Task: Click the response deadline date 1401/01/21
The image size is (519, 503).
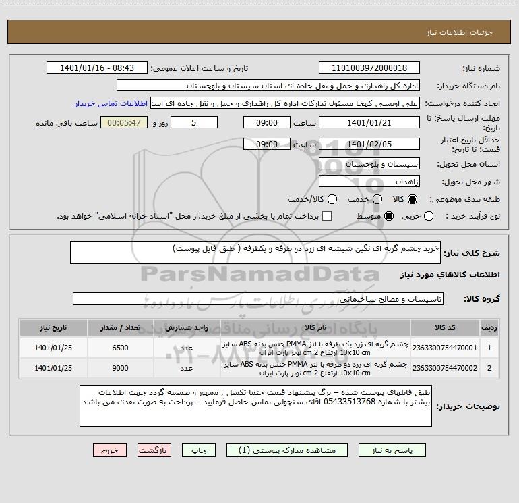Action: pos(369,122)
